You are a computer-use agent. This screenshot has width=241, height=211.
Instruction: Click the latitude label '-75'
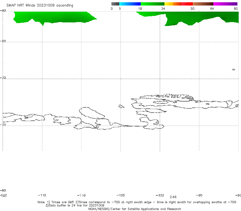(3, 125)
